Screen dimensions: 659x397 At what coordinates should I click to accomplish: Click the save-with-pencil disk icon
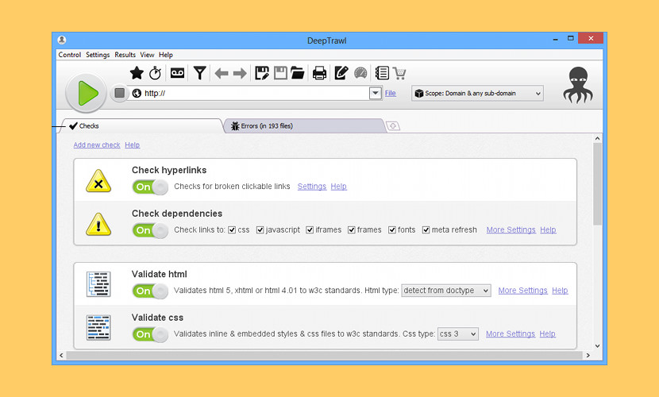262,73
